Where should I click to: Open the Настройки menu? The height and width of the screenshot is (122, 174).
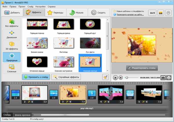40,7
